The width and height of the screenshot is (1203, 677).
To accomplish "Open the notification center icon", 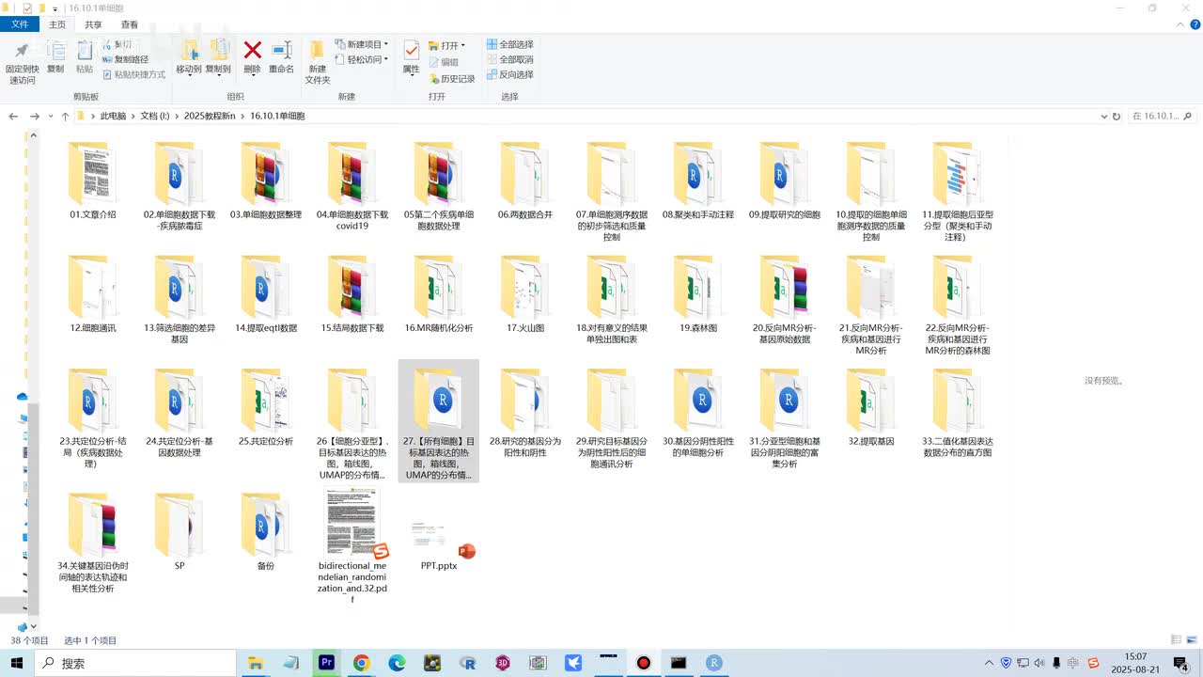I will (1183, 663).
